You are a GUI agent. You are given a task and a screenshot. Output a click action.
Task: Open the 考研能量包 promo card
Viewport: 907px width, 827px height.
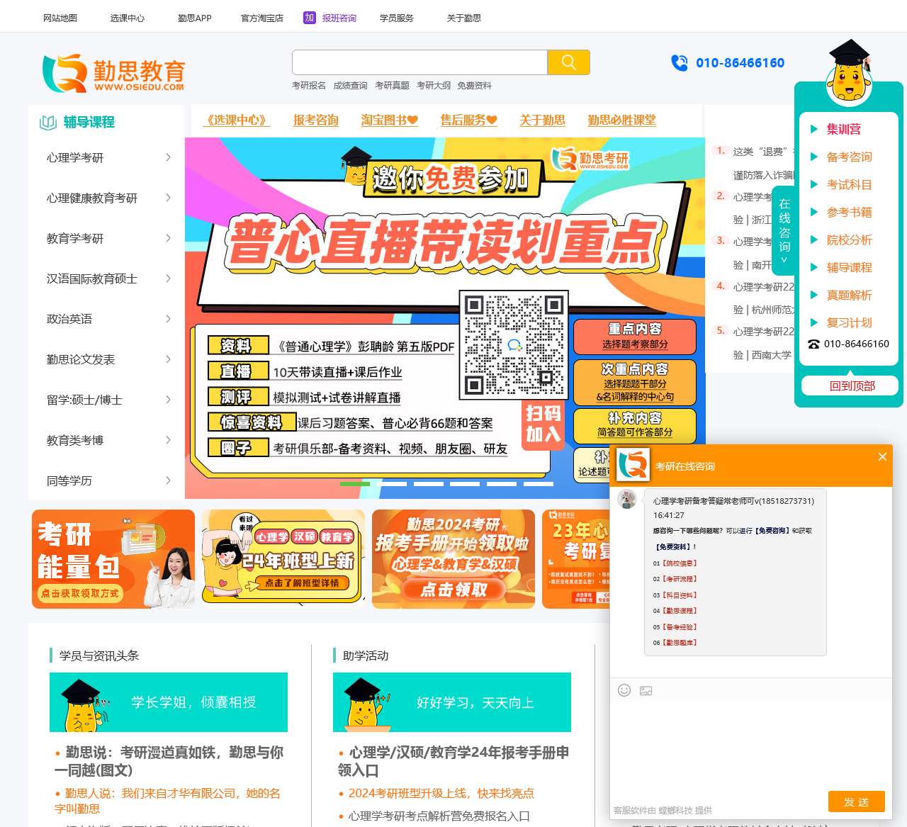click(113, 559)
